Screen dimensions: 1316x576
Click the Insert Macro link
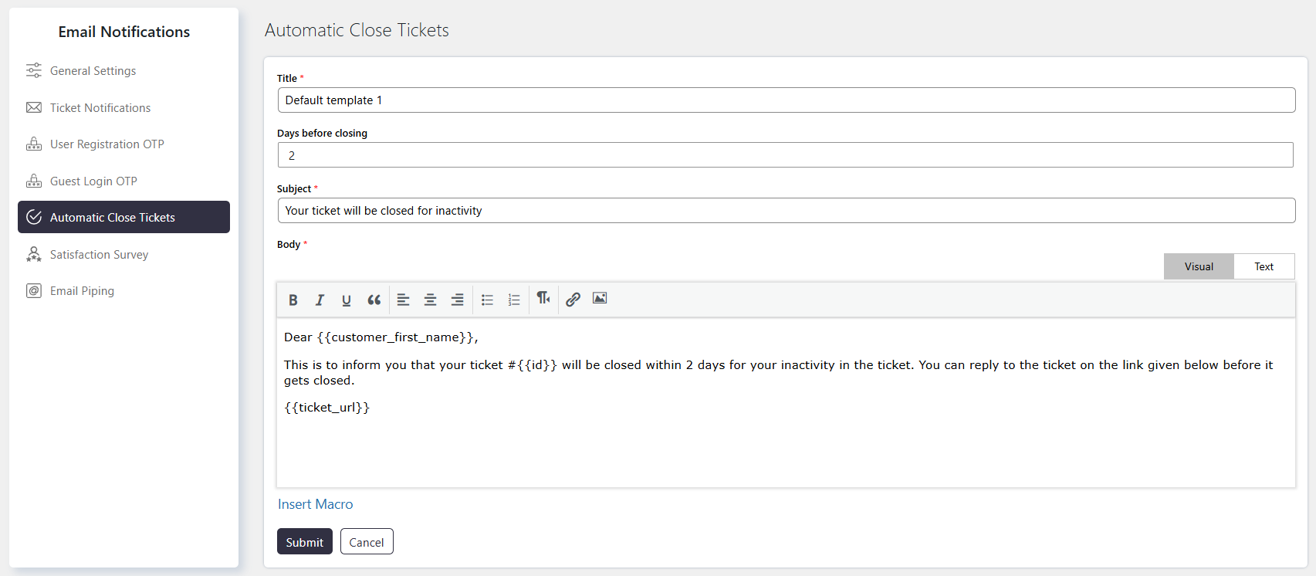pos(315,504)
